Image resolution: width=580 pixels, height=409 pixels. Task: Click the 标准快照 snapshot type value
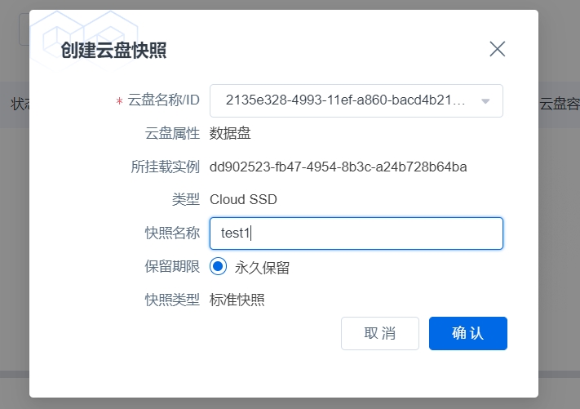pyautogui.click(x=237, y=300)
